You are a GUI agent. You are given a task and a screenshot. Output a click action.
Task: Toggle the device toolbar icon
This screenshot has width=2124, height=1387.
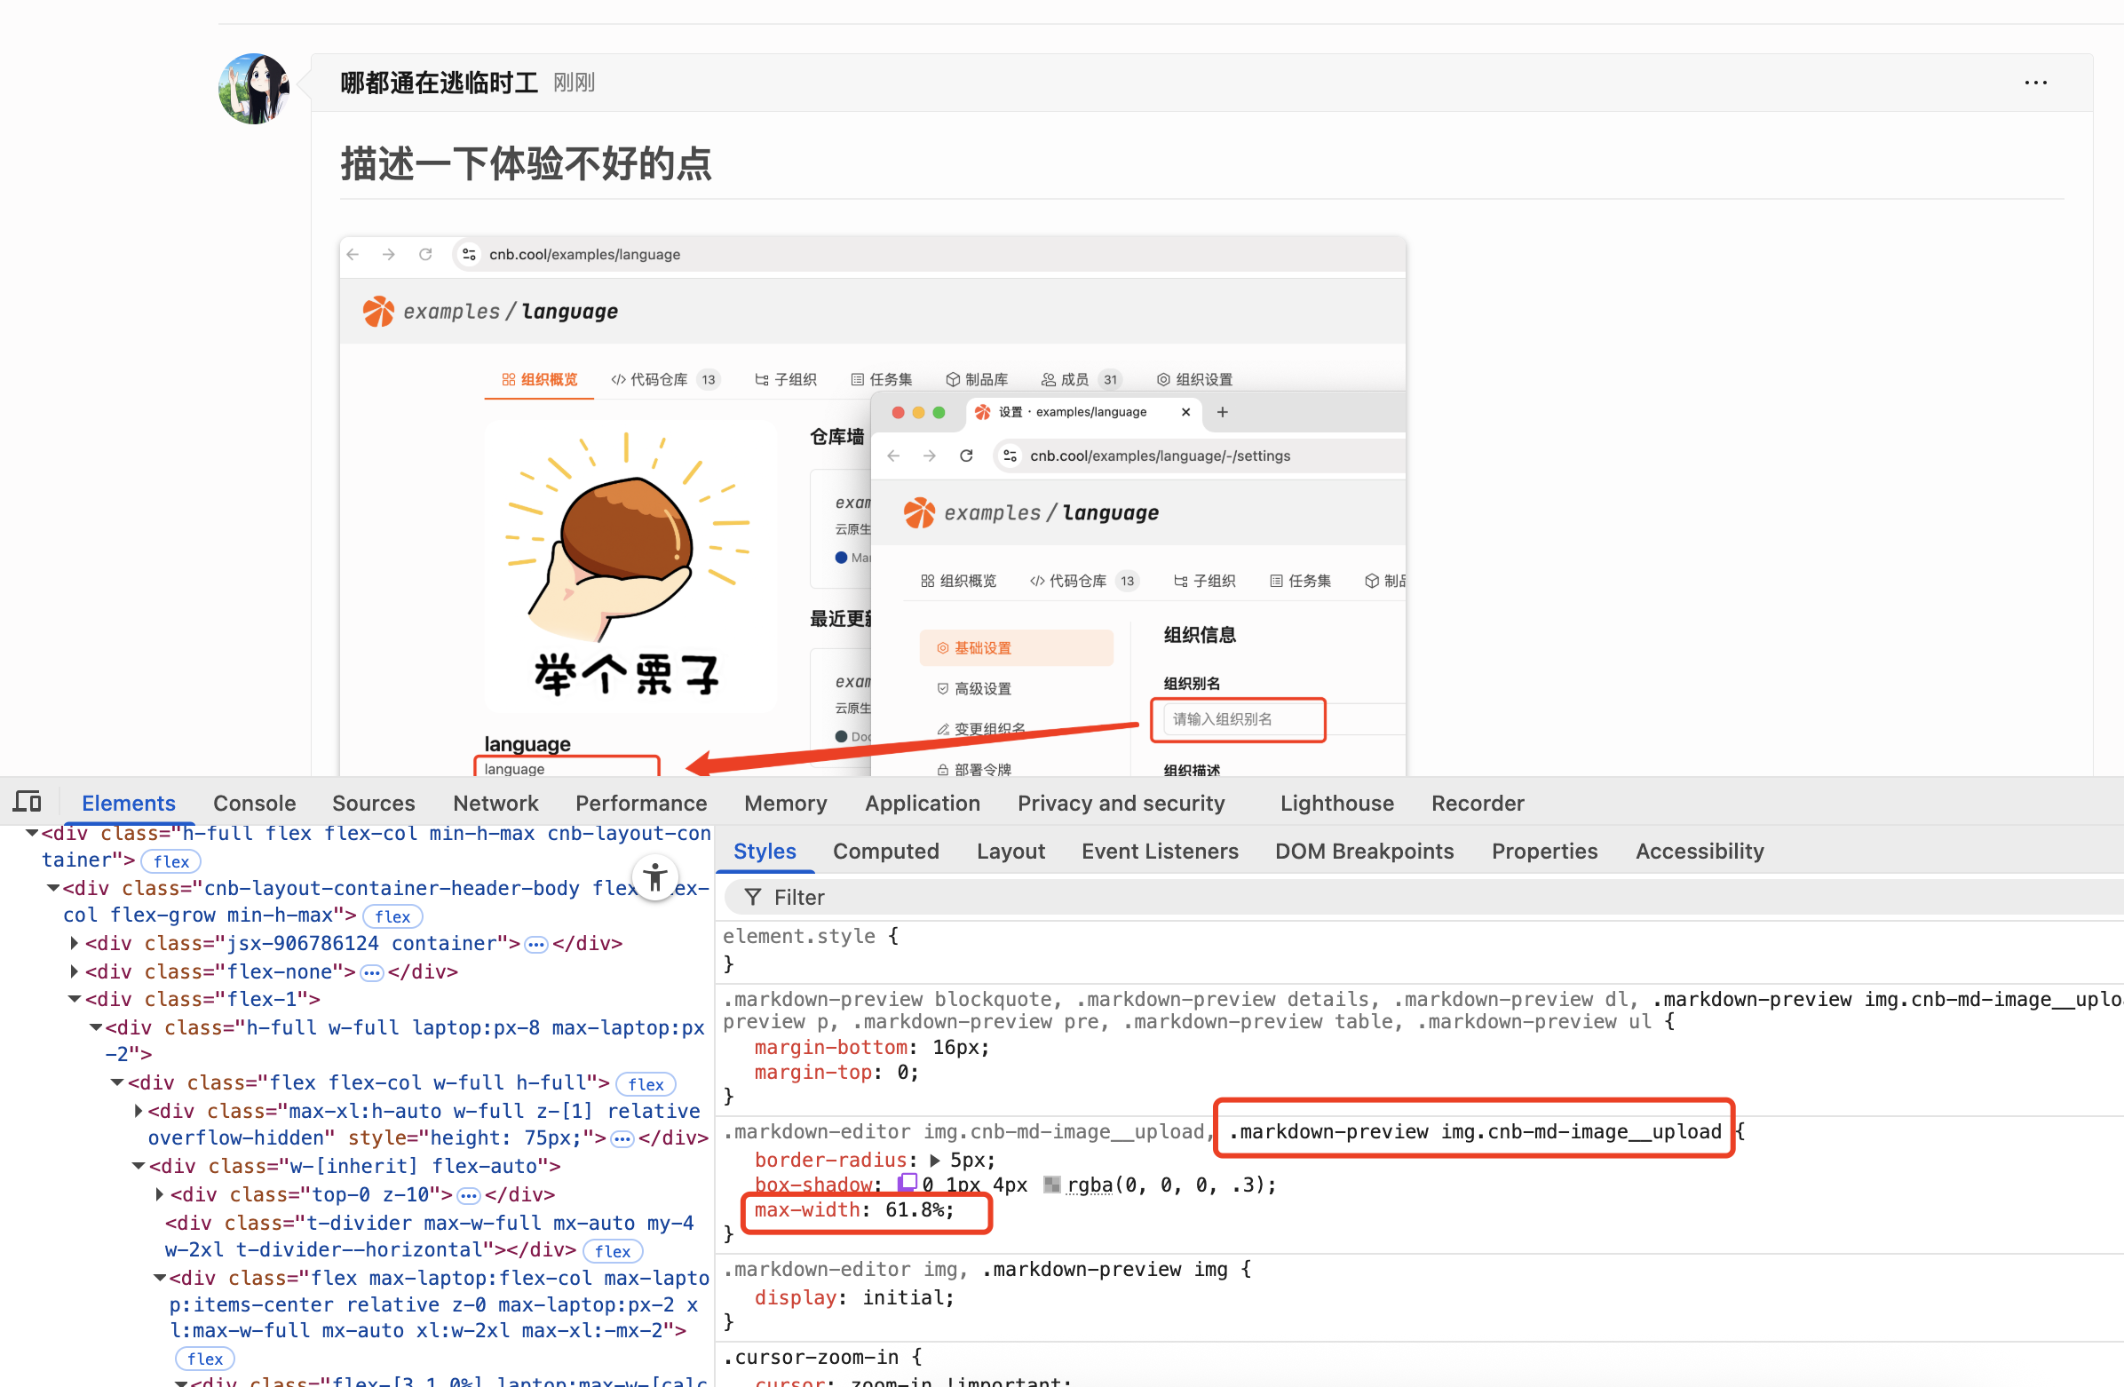pyautogui.click(x=28, y=802)
